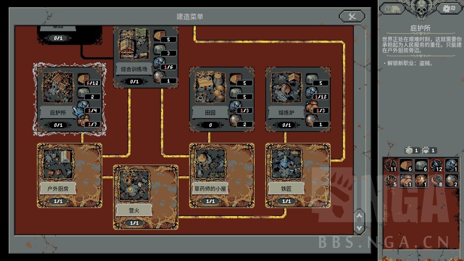This screenshot has width=464, height=261.
Task: Click the crest counter beside the apple counter
Action: (429, 150)
